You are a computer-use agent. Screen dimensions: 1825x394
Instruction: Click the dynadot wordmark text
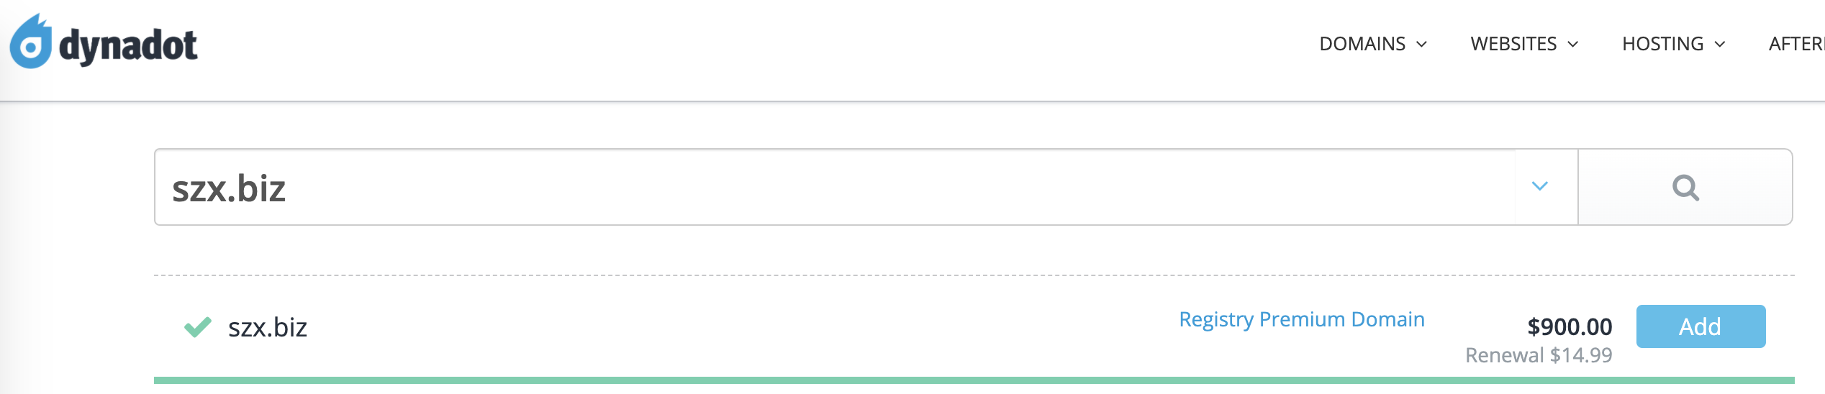[x=128, y=47]
